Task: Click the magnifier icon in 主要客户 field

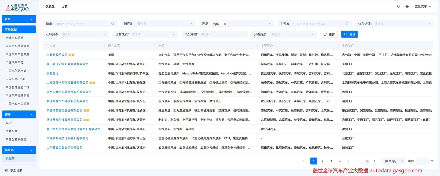Action: pyautogui.click(x=347, y=24)
